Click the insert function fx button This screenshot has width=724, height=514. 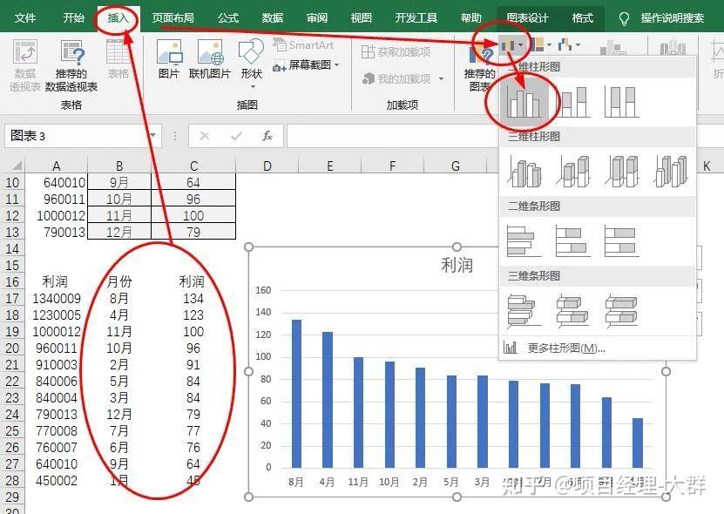(x=267, y=136)
